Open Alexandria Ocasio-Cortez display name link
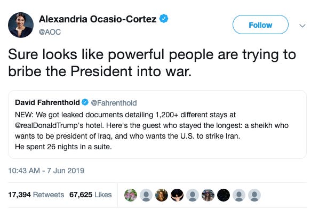 tap(98, 19)
